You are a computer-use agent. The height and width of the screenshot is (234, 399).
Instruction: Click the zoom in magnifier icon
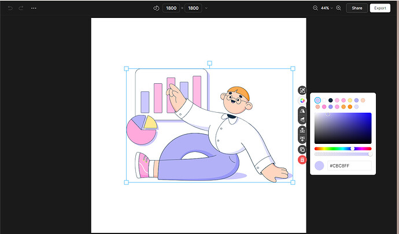[338, 8]
